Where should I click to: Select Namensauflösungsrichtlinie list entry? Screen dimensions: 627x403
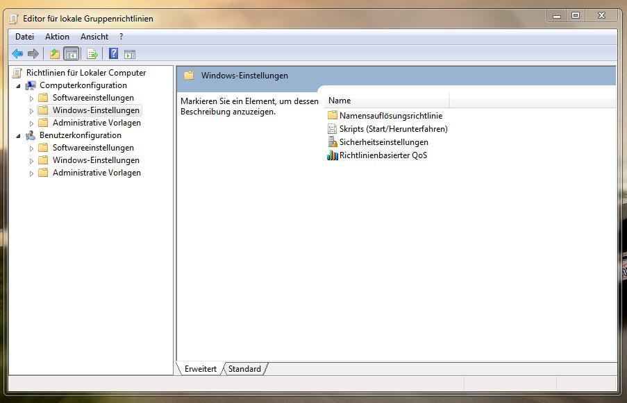[391, 116]
